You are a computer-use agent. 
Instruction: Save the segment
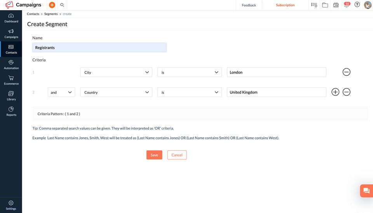(154, 155)
